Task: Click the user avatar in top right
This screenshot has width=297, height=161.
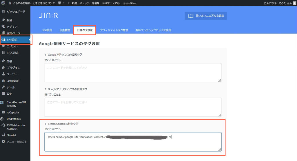Action: point(294,3)
